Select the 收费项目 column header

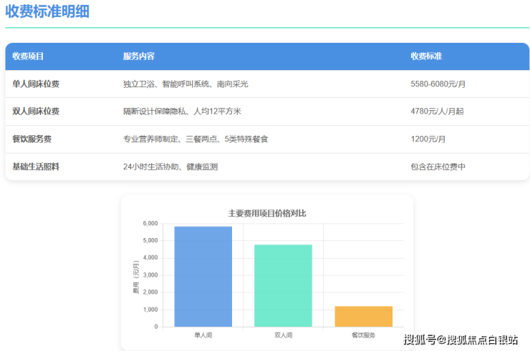click(x=28, y=56)
